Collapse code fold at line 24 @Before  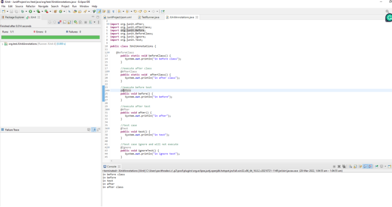pos(109,90)
